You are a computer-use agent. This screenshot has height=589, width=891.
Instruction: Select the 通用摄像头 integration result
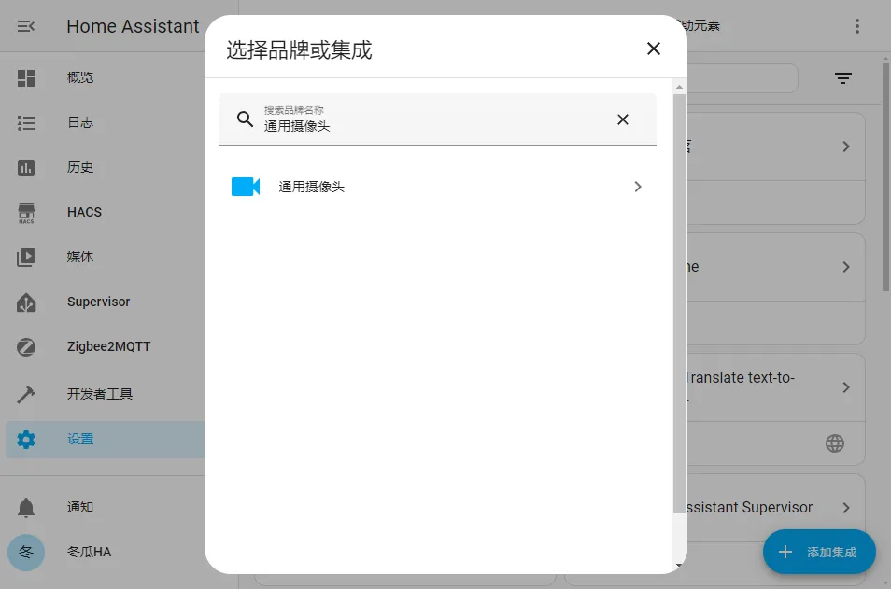pyautogui.click(x=437, y=187)
